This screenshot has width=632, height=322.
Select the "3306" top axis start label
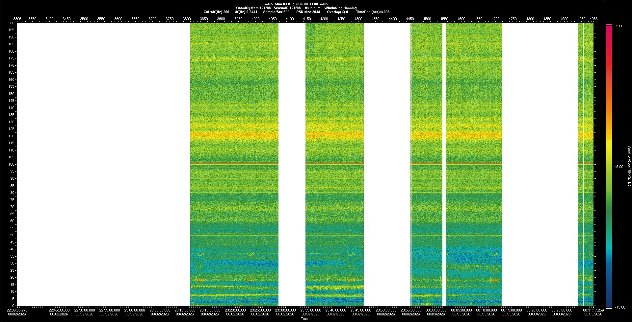(17, 19)
